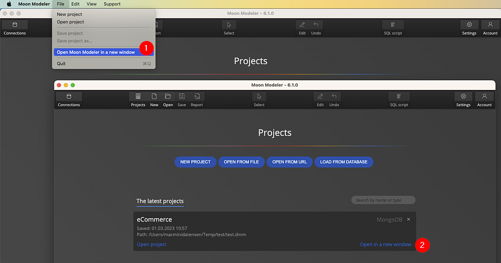Open SQL script in front window toolbar
Viewport: 501px width, 263px height.
click(x=399, y=100)
